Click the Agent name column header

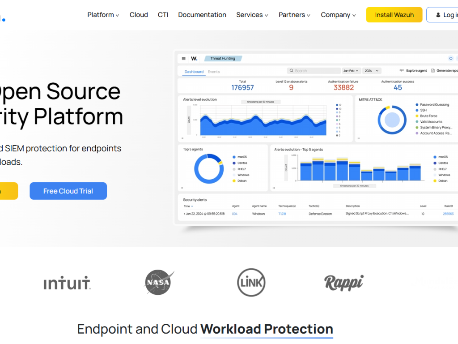pyautogui.click(x=259, y=206)
